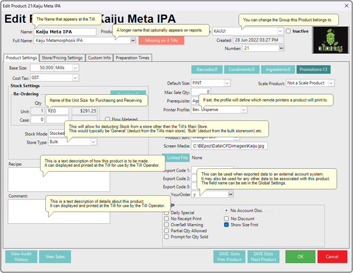353x273 pixels.
Task: Click the Metamorphosis product image thumbnail
Action: click(330, 40)
